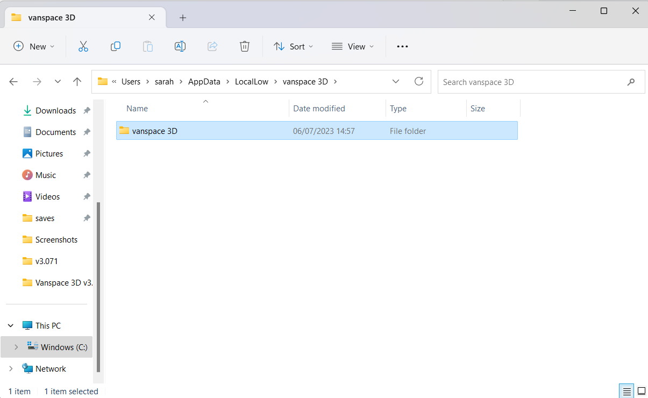Click the File folder type cell
This screenshot has height=398, width=648.
click(x=408, y=131)
